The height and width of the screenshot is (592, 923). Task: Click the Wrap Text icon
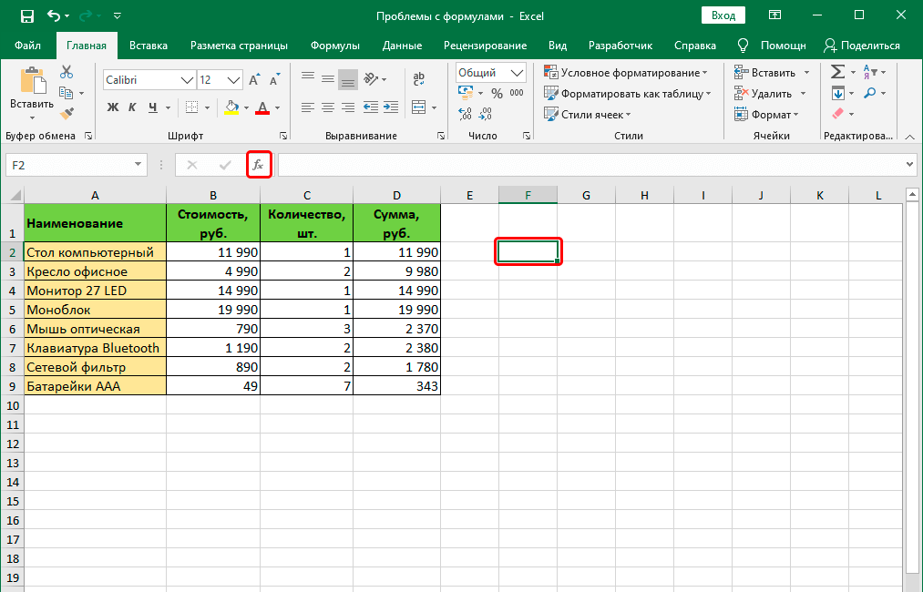click(419, 78)
